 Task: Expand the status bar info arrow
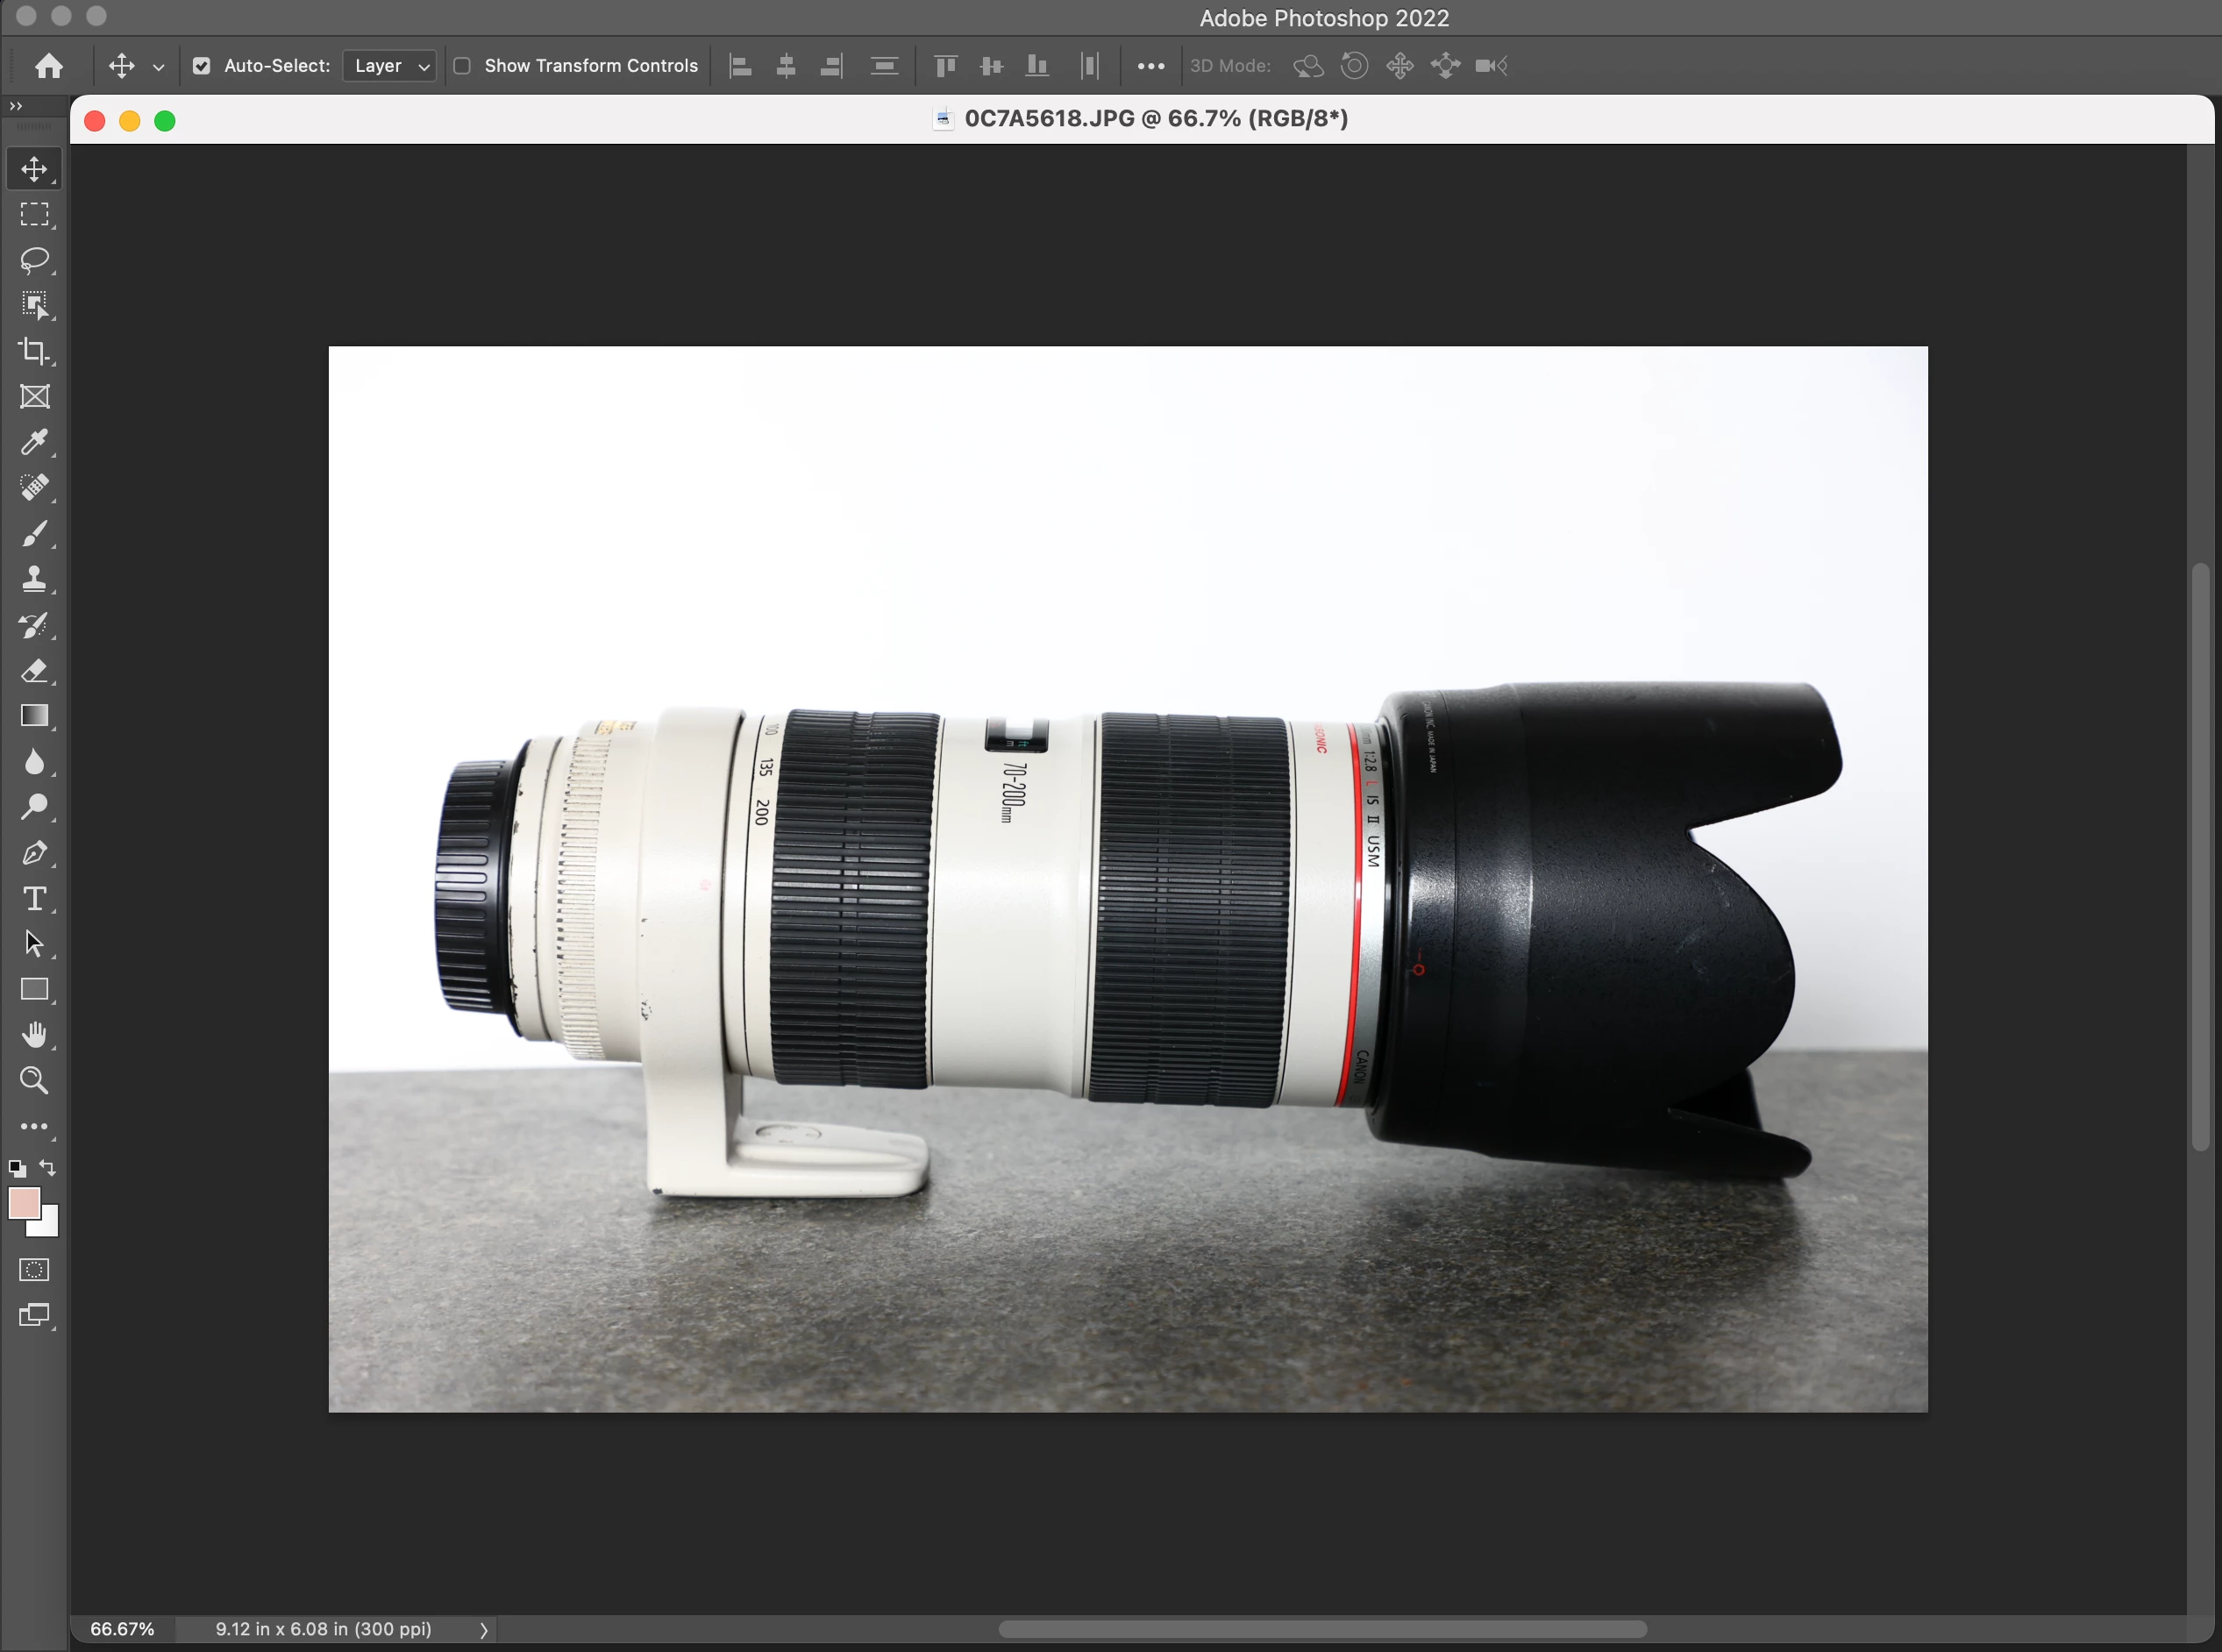point(484,1630)
